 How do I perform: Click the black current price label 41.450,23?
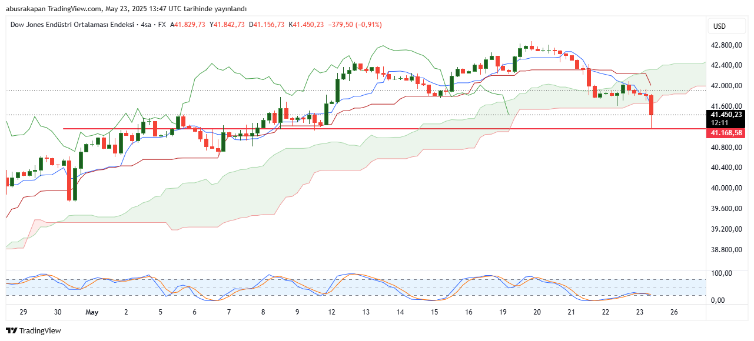727,115
